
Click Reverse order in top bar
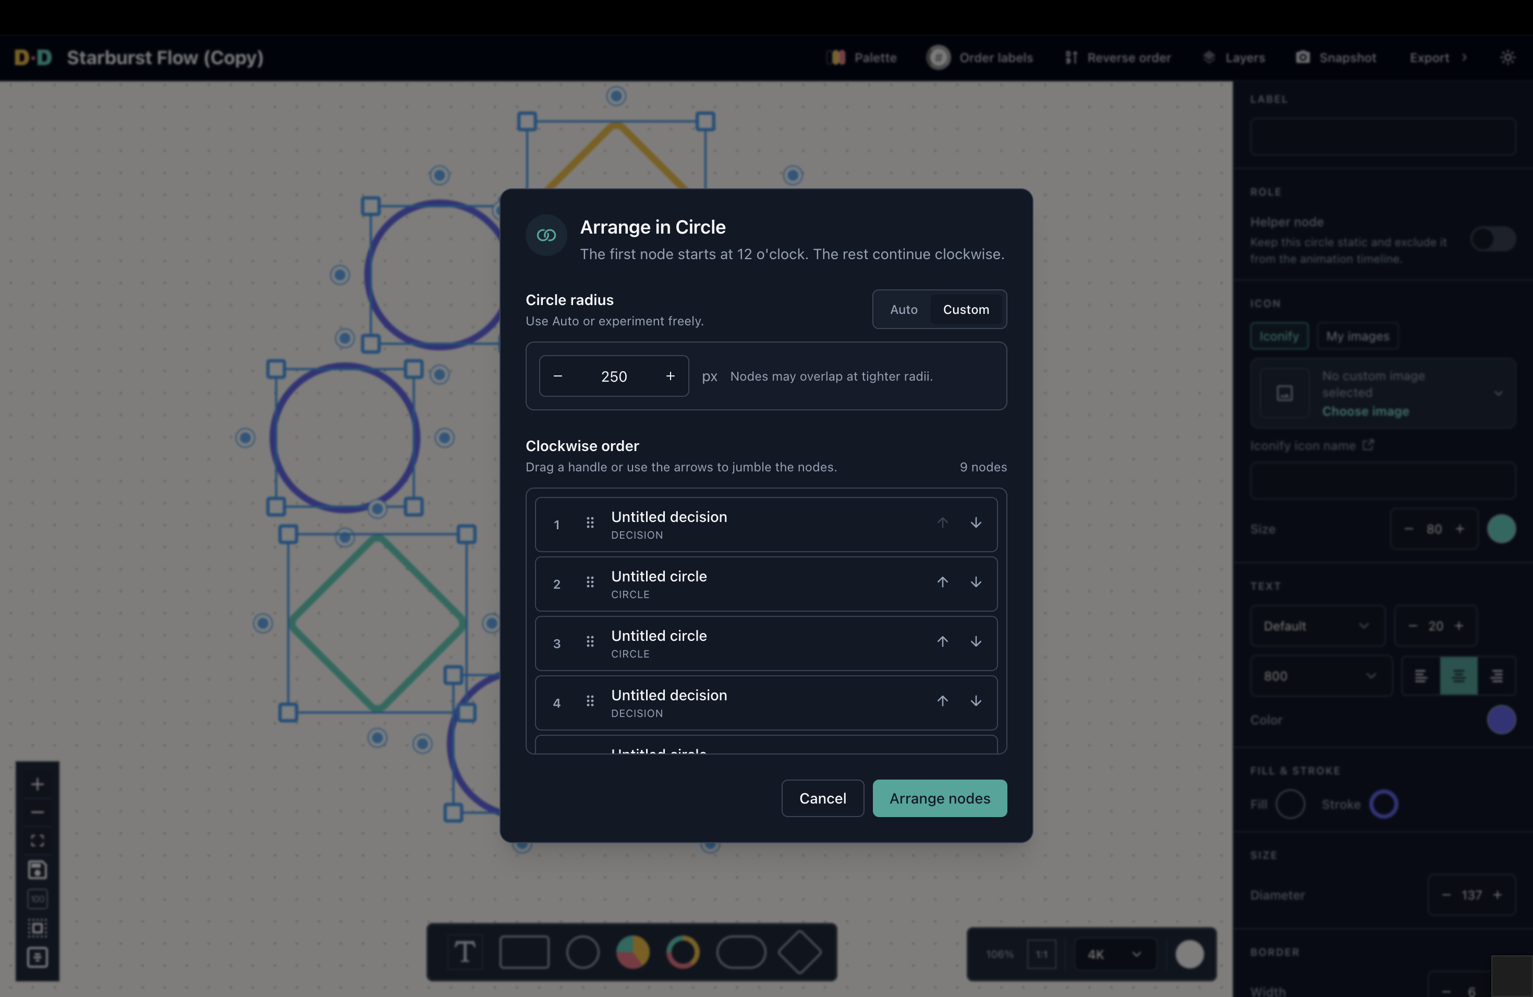pos(1117,58)
